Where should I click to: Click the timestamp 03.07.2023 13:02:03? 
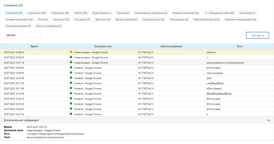click(14, 68)
